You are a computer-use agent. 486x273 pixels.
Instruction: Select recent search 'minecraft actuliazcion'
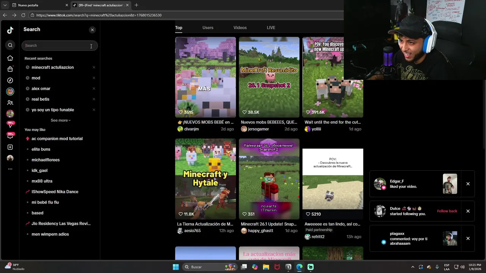[x=53, y=67]
